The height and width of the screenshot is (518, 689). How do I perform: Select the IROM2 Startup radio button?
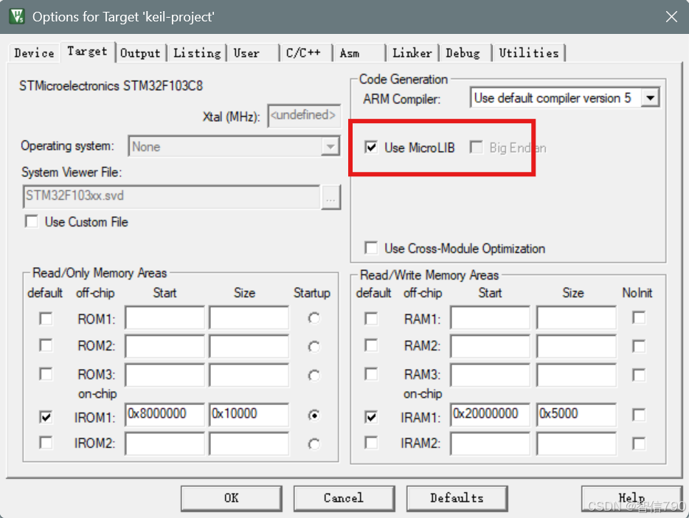pyautogui.click(x=314, y=444)
